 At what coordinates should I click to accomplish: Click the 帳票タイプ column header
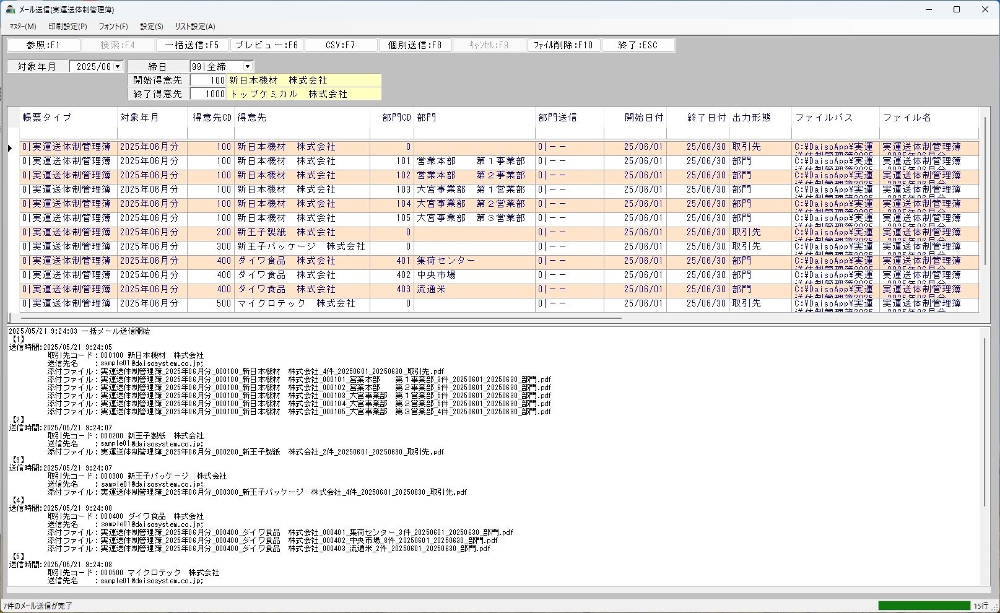68,118
